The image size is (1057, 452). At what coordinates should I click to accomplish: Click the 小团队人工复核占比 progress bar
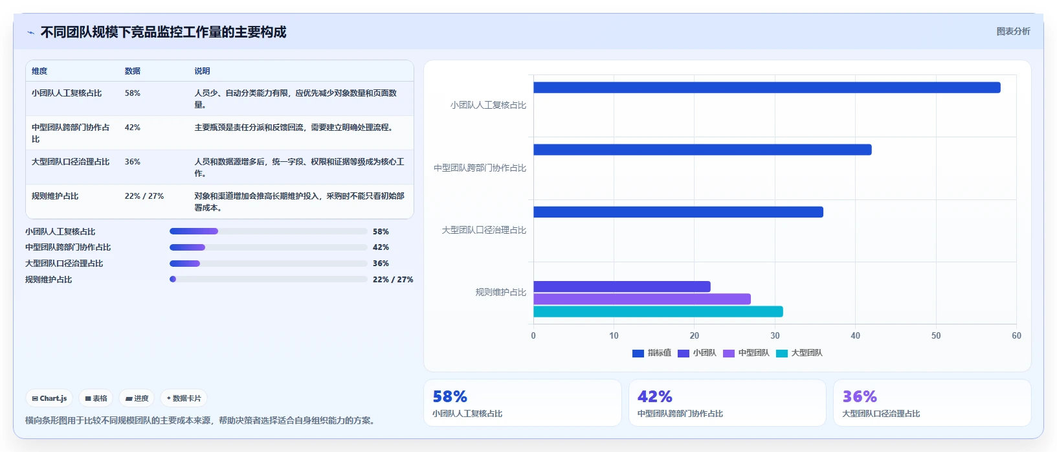point(269,231)
